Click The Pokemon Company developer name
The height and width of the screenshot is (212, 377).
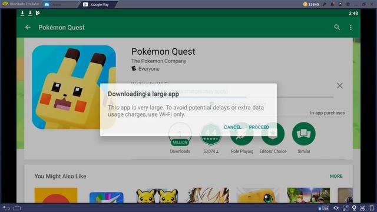point(158,61)
